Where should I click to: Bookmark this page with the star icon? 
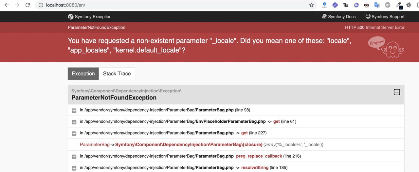pos(311,5)
